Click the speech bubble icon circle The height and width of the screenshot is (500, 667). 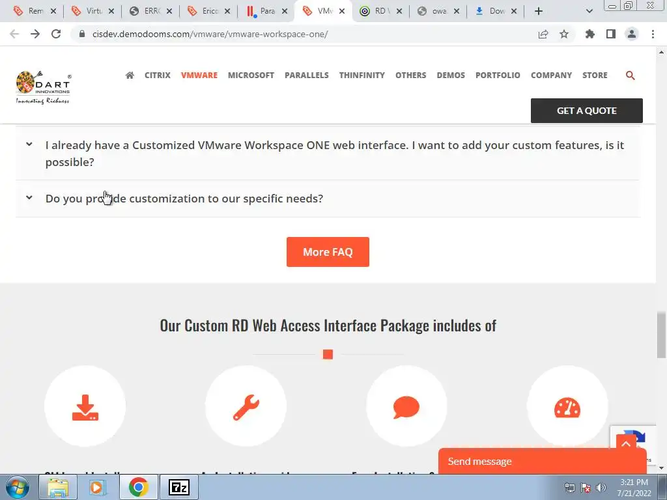pyautogui.click(x=406, y=406)
